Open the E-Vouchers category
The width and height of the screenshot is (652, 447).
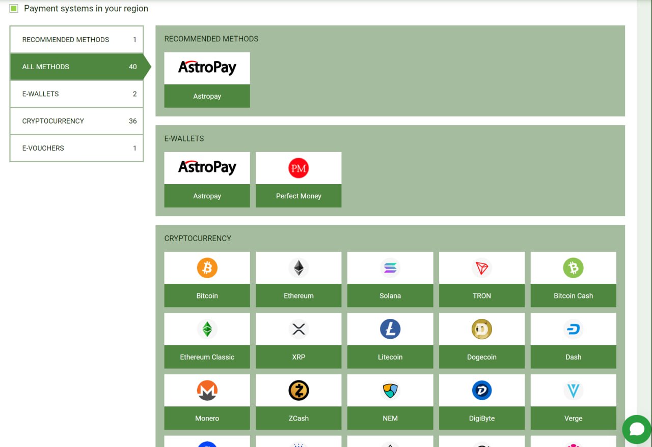[x=76, y=148]
